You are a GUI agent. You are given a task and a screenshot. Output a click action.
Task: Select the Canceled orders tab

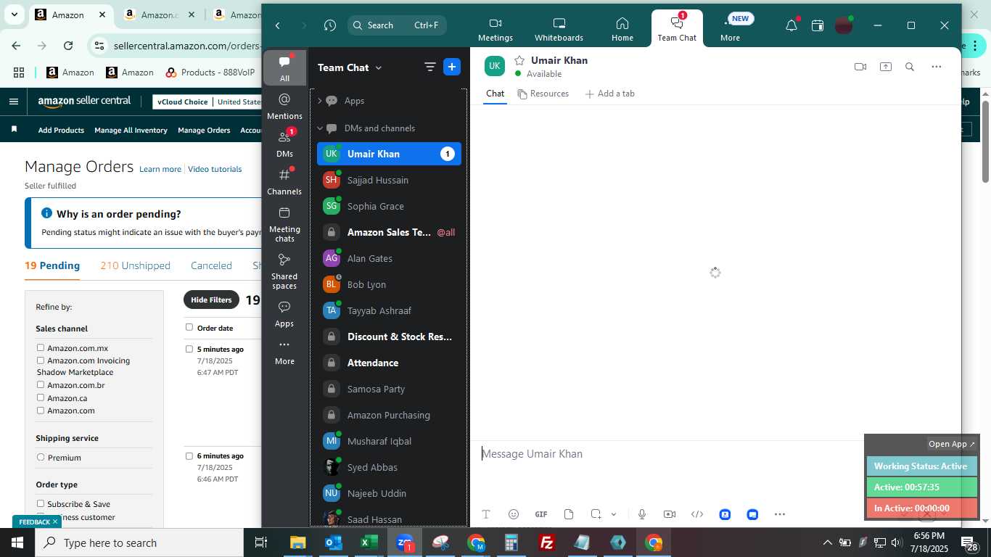[x=211, y=265]
